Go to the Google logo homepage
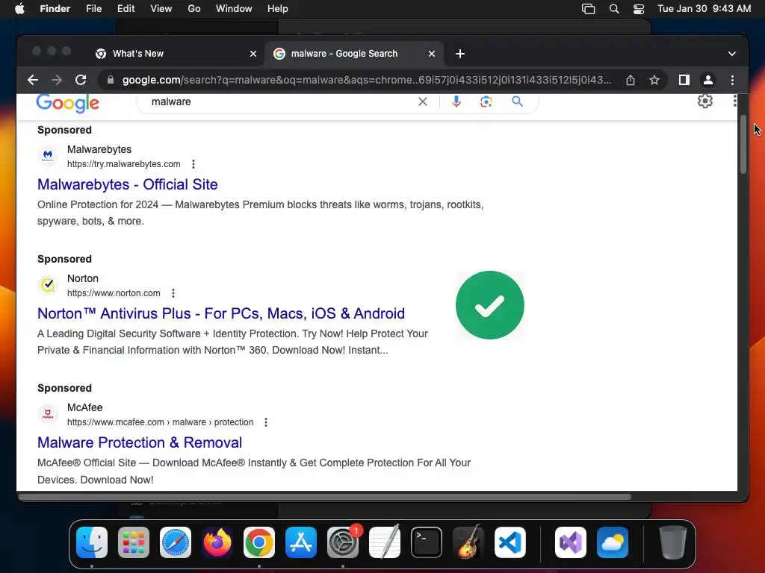The image size is (765, 573). pyautogui.click(x=68, y=103)
